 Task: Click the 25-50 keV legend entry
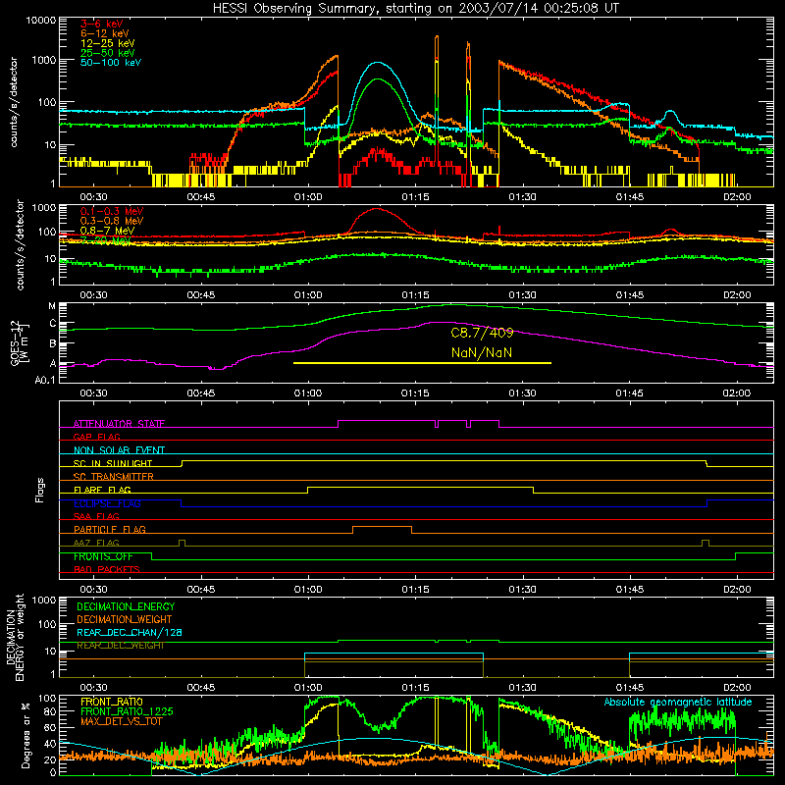pos(108,53)
